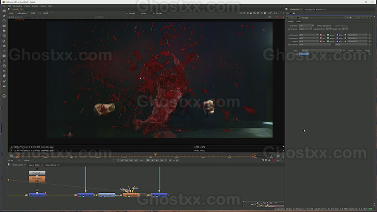Click play forward button on timeline
The image size is (377, 212).
(153, 160)
